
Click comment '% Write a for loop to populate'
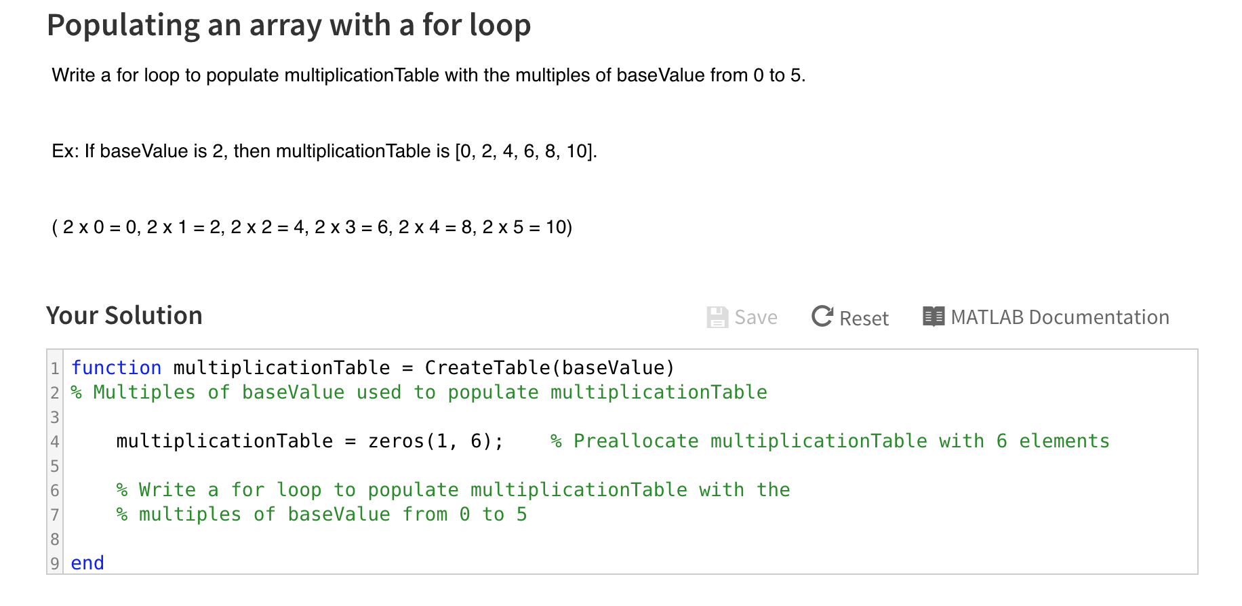[287, 490]
